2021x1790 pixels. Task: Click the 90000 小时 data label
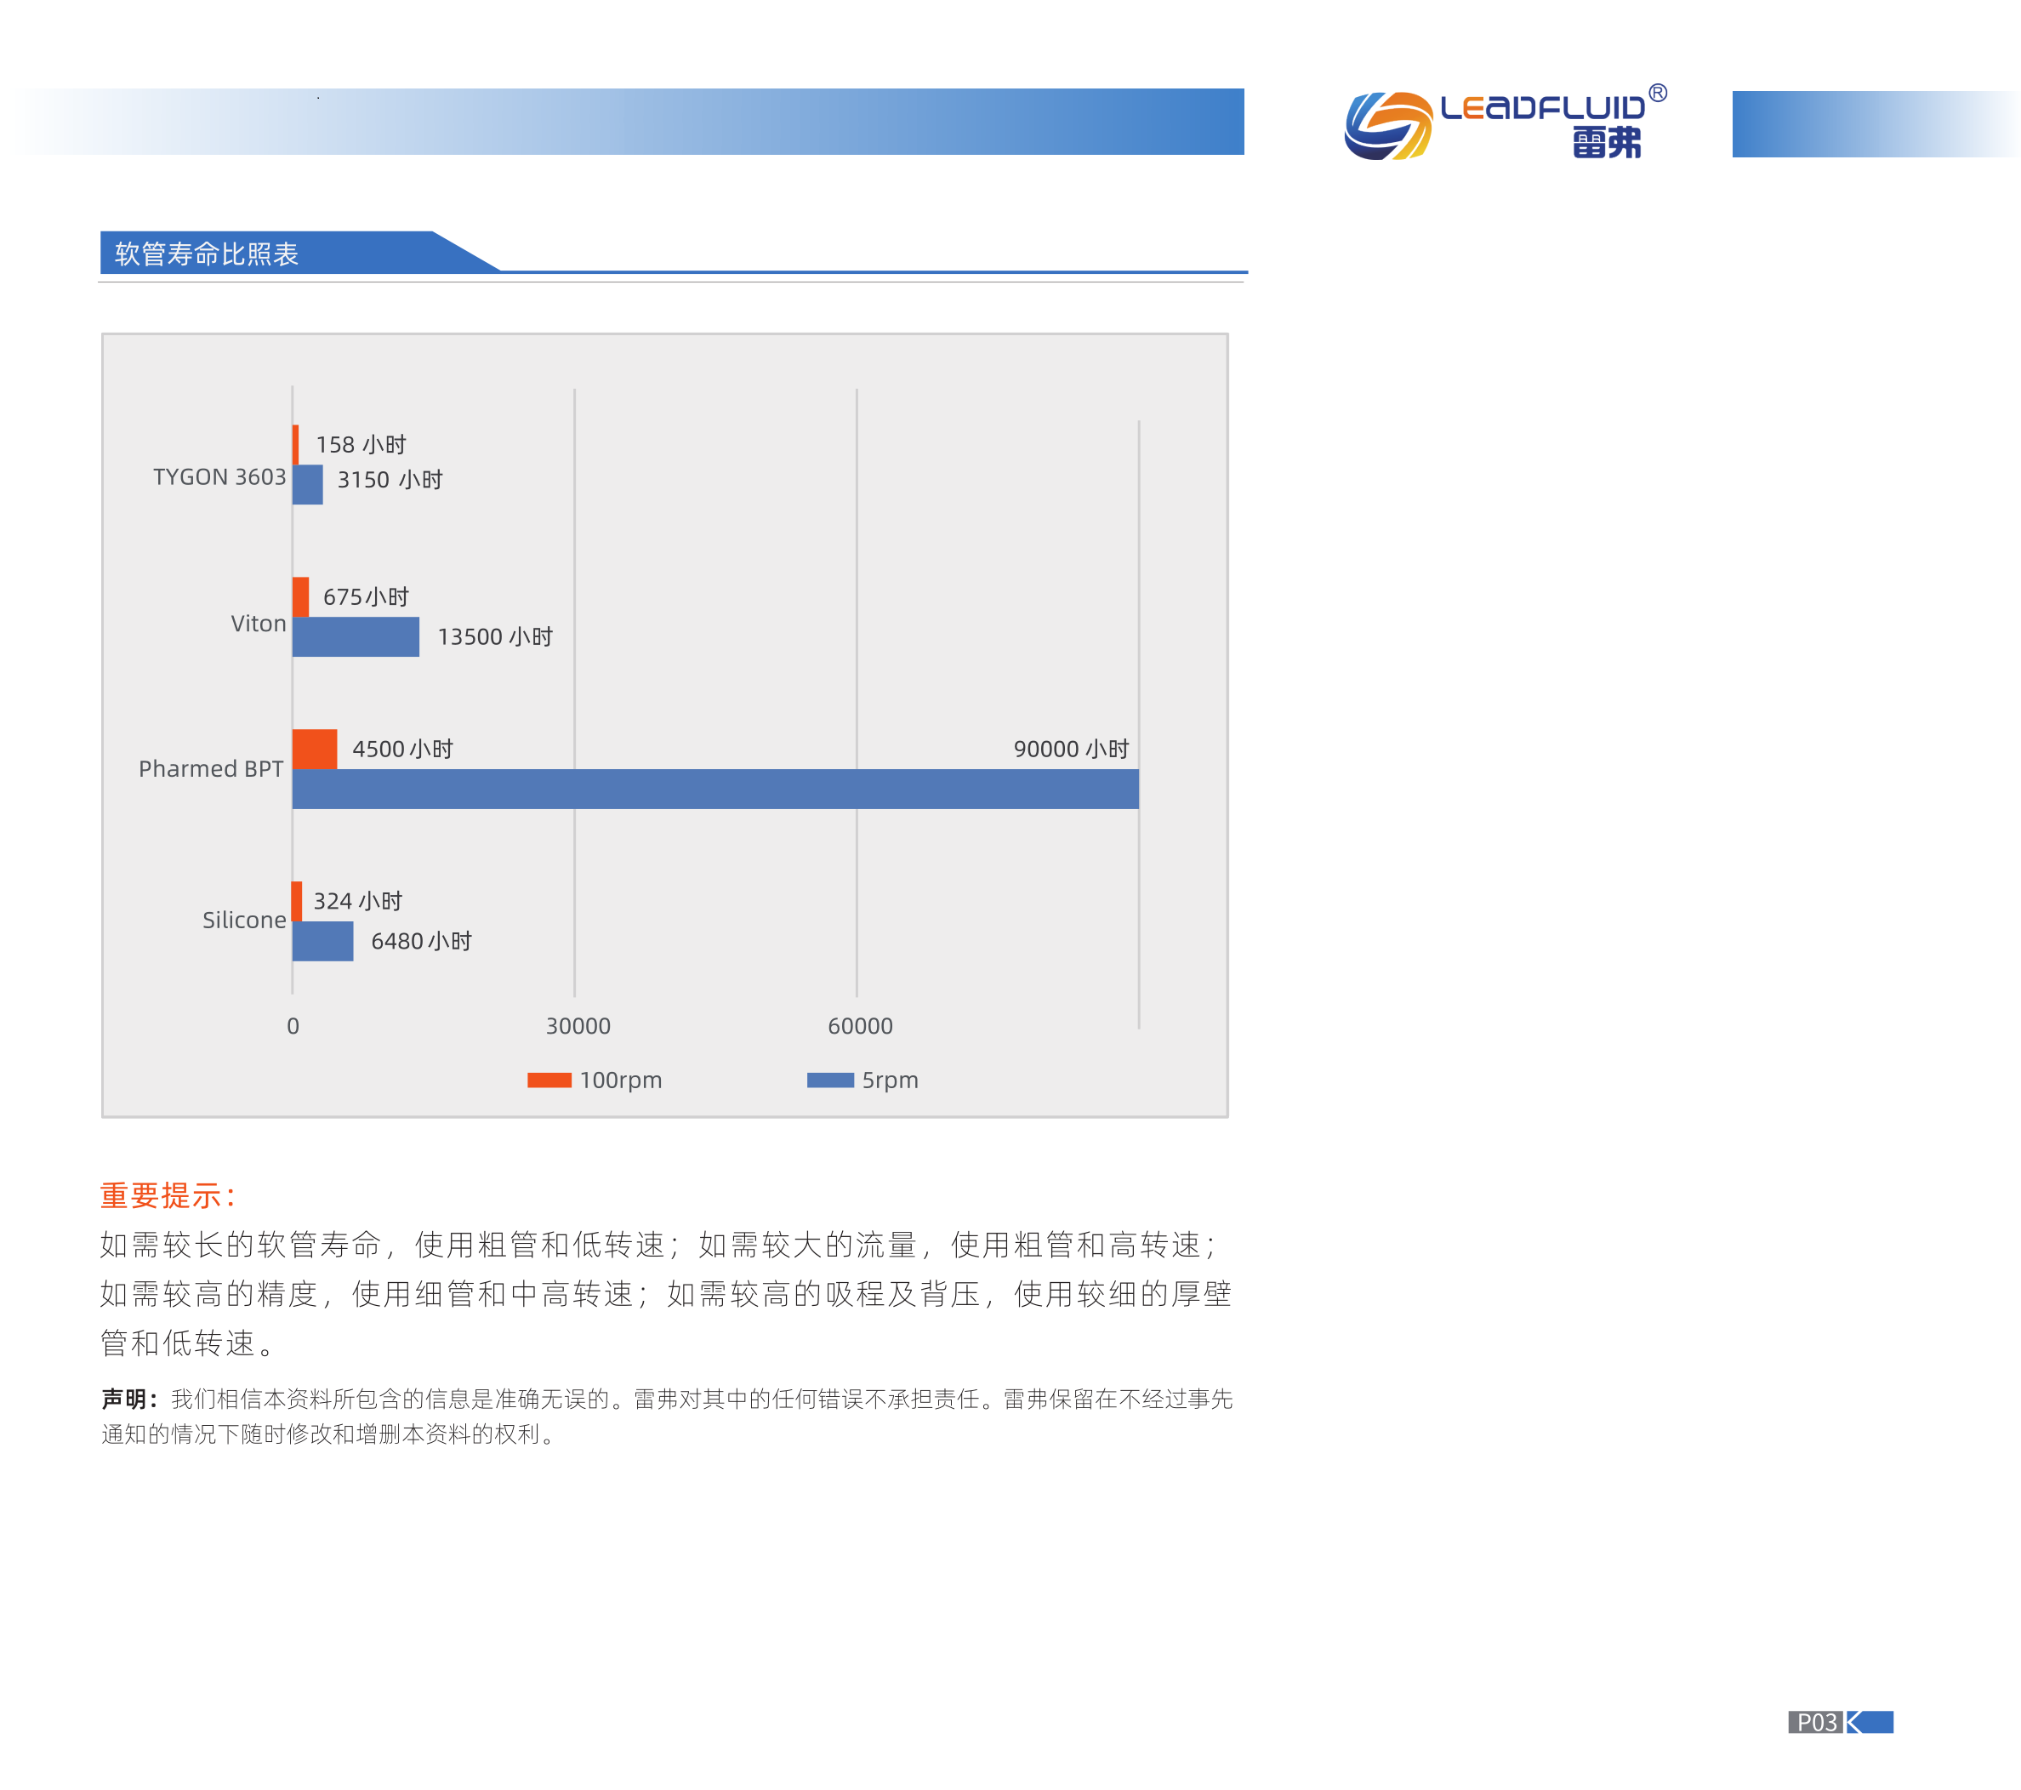[x=1071, y=749]
